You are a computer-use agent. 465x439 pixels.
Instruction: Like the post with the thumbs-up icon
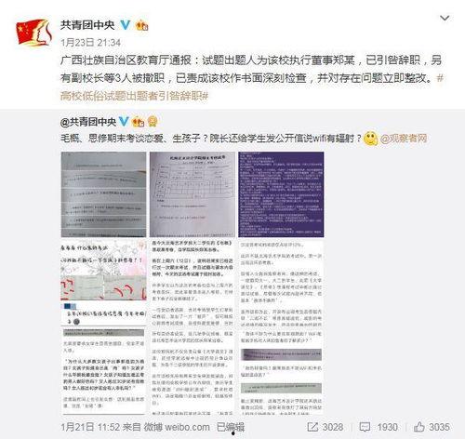(x=419, y=427)
